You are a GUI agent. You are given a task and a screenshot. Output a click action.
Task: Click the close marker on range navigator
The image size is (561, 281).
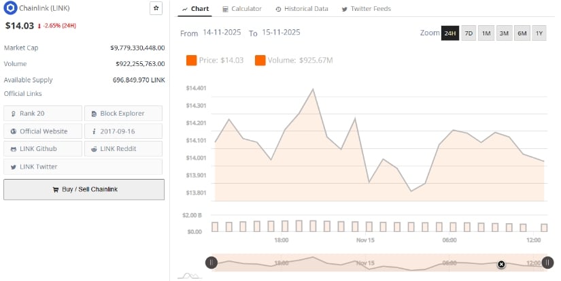click(501, 264)
